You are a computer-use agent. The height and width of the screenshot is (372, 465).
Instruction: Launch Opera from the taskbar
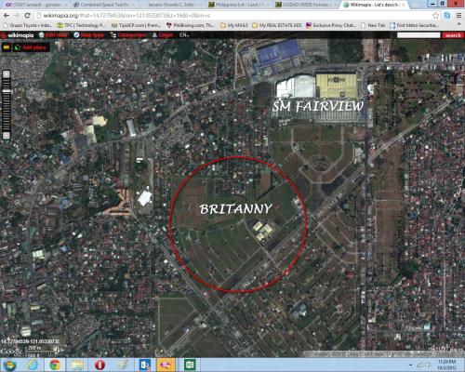100,365
